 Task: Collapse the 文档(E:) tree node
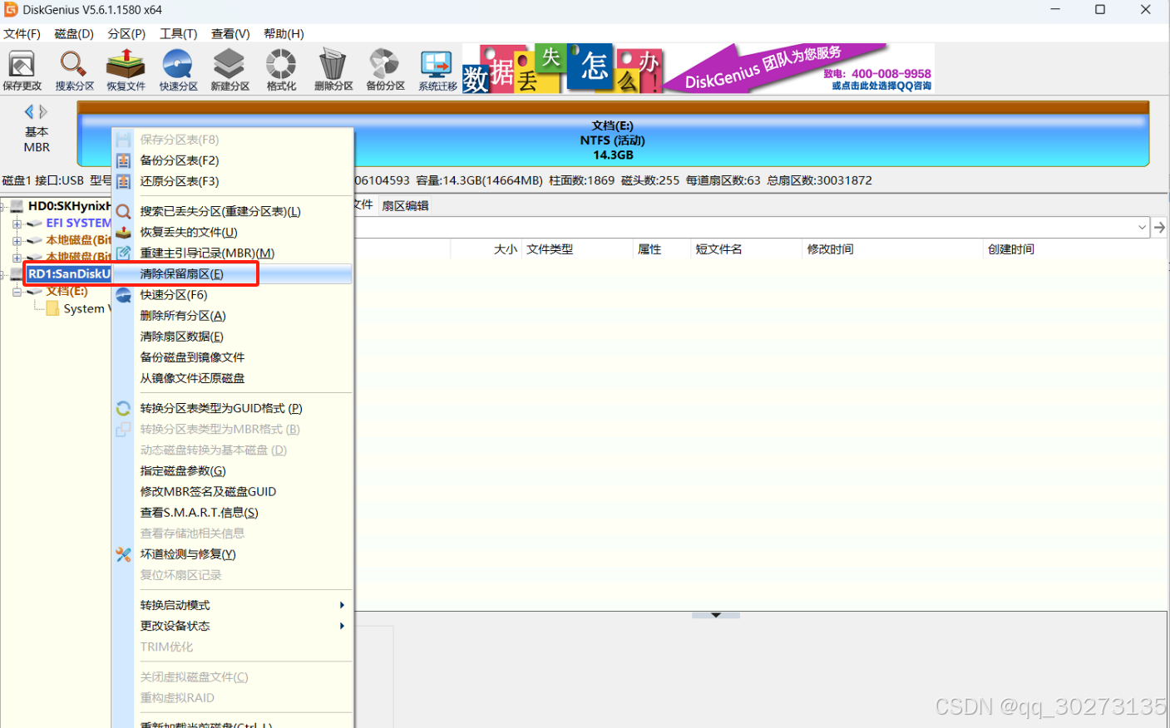17,292
